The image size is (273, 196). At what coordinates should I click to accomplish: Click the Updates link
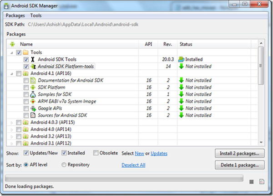pyautogui.click(x=159, y=154)
